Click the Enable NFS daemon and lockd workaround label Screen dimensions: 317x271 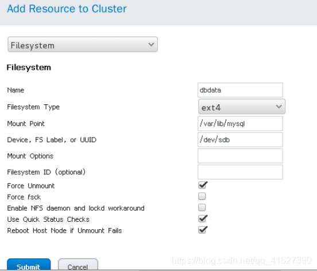[76, 208]
